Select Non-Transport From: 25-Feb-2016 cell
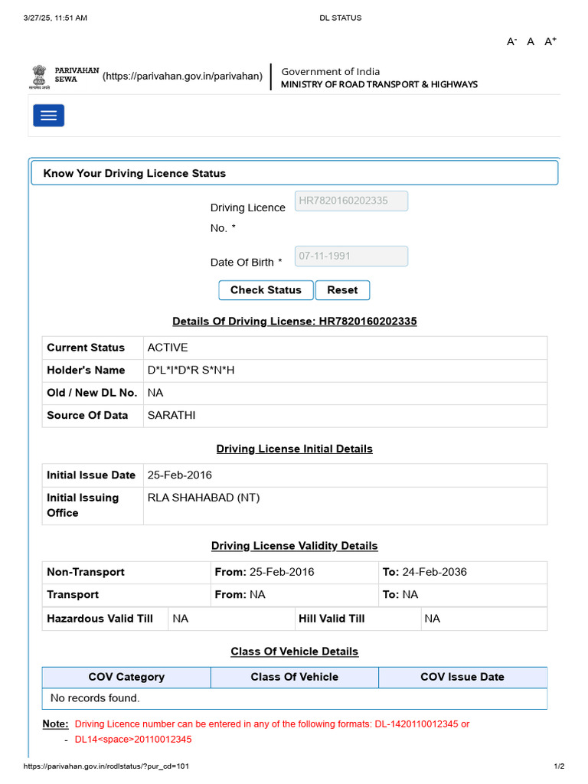 [295, 572]
